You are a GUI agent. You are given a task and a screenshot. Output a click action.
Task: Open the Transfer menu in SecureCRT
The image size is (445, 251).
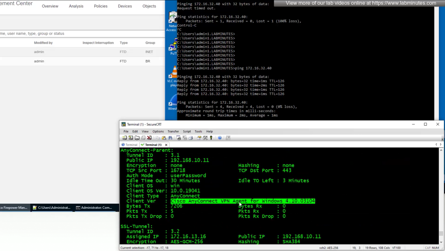[173, 132]
